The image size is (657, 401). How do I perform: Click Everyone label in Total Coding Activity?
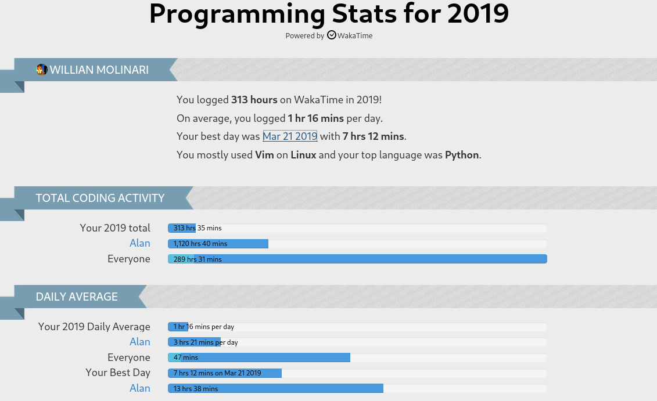pyautogui.click(x=129, y=259)
